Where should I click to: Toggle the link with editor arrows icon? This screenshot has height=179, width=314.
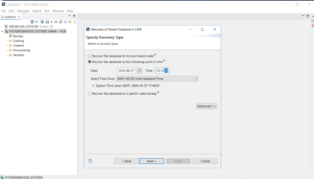(x=70, y=22)
